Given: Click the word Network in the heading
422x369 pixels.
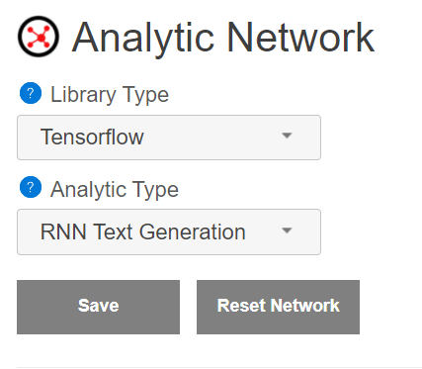Looking at the screenshot, I should tap(300, 37).
